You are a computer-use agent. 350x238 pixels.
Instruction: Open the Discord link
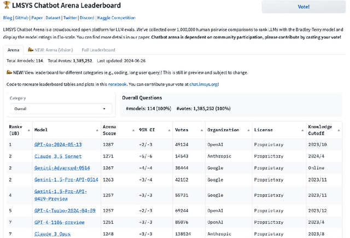(x=87, y=18)
